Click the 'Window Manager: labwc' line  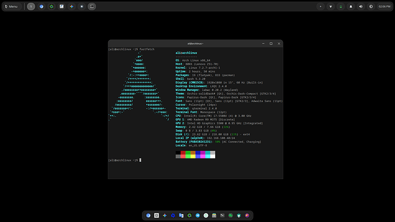(x=207, y=90)
